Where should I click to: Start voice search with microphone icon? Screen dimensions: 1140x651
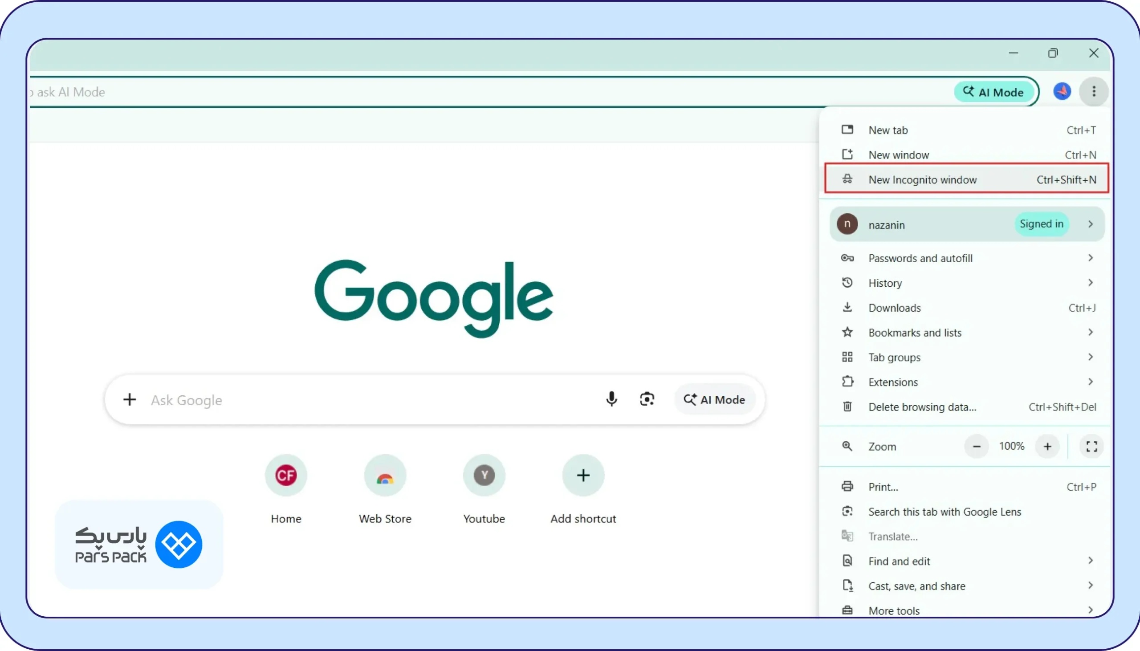click(611, 399)
